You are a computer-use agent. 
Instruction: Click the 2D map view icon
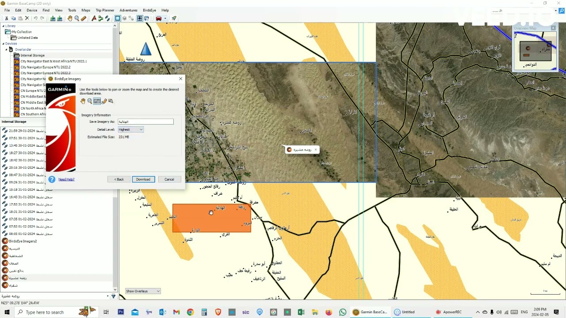click(118, 19)
